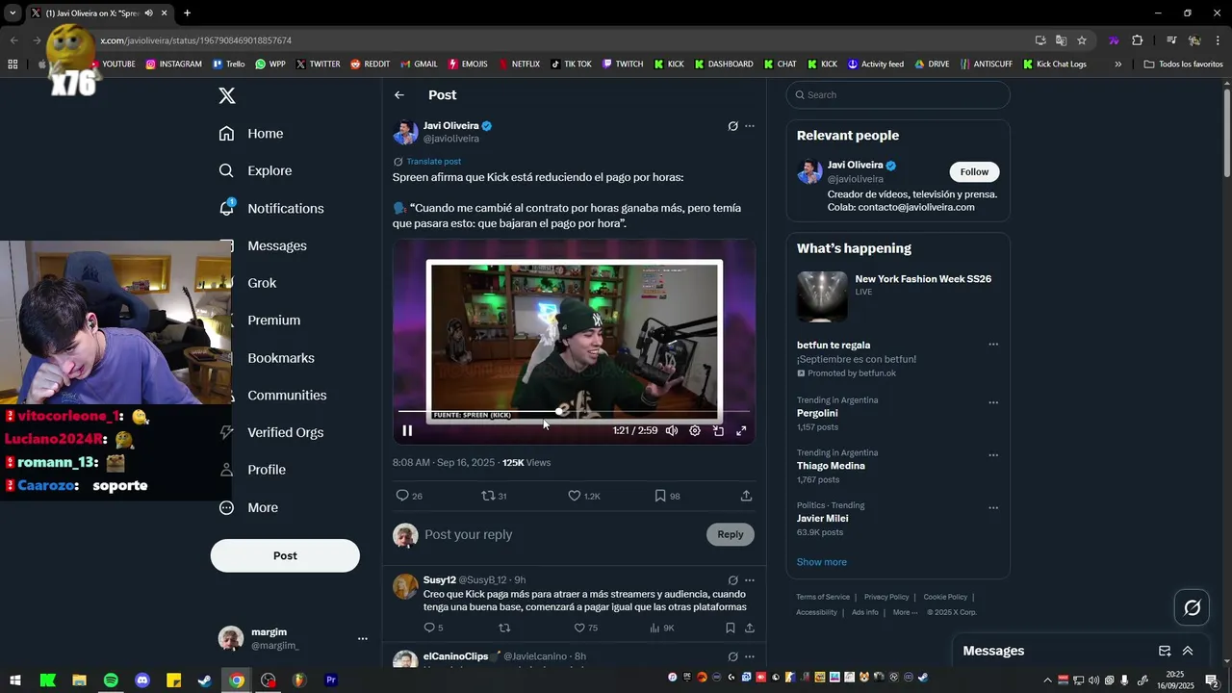Click the floating Grok button
1232x693 pixels.
pyautogui.click(x=1193, y=607)
